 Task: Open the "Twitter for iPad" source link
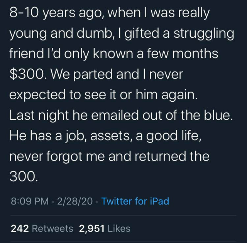tap(135, 201)
